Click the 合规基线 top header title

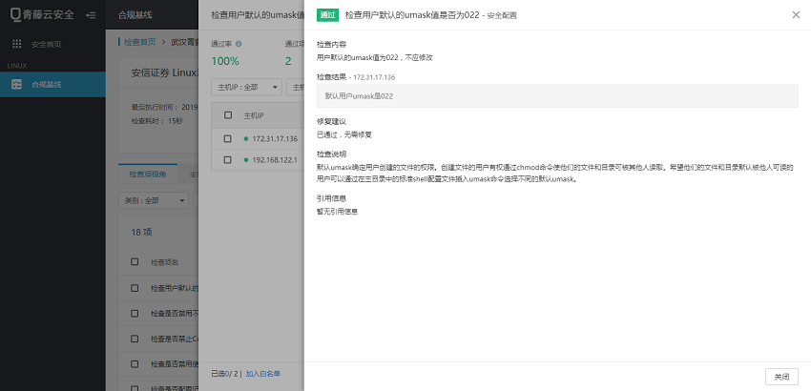click(x=135, y=15)
